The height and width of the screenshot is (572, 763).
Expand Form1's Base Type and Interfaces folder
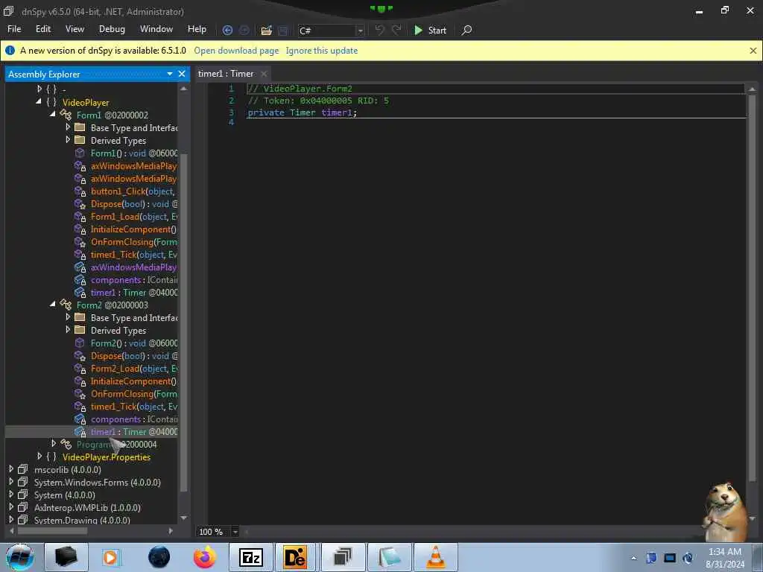pyautogui.click(x=68, y=127)
